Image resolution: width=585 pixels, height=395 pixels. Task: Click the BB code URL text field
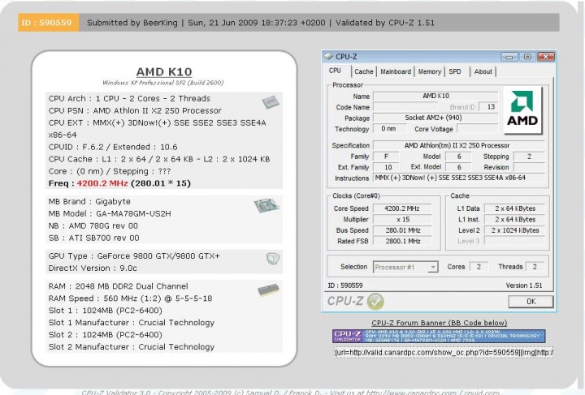tap(444, 352)
